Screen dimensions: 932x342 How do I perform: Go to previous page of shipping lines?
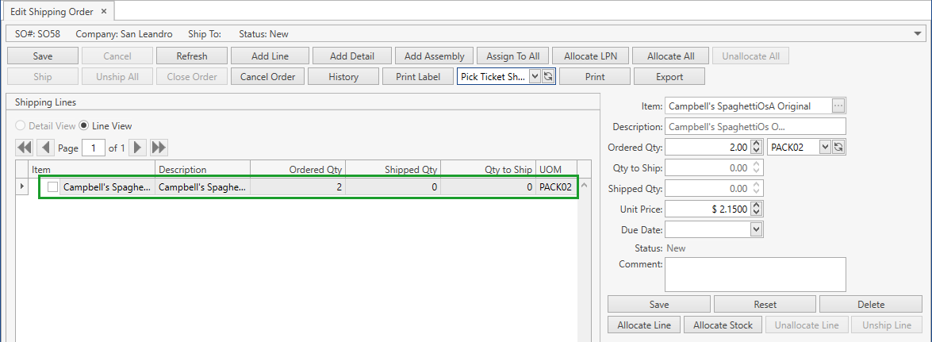tap(45, 148)
